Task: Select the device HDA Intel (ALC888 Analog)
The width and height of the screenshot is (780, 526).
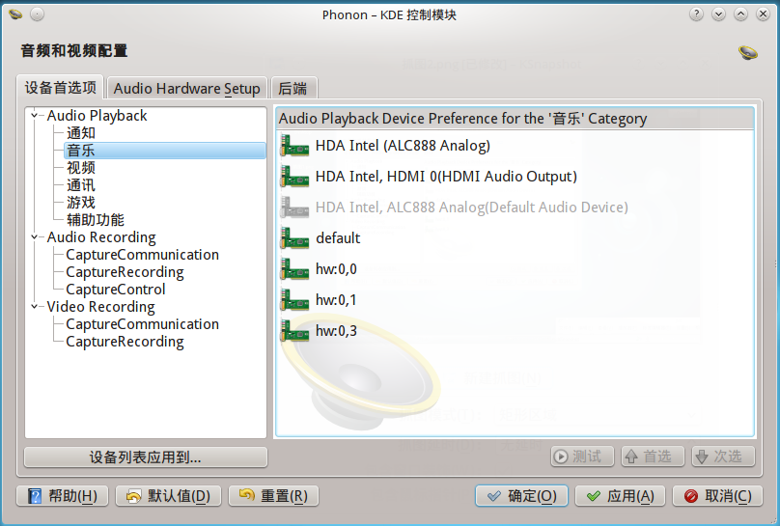Action: click(403, 146)
